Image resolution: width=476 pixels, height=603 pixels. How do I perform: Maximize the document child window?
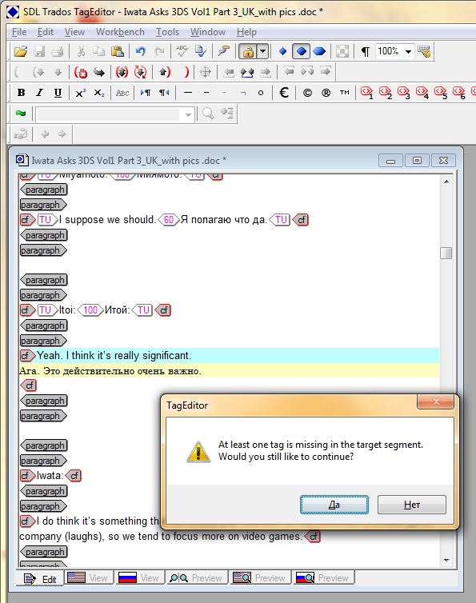(417, 161)
